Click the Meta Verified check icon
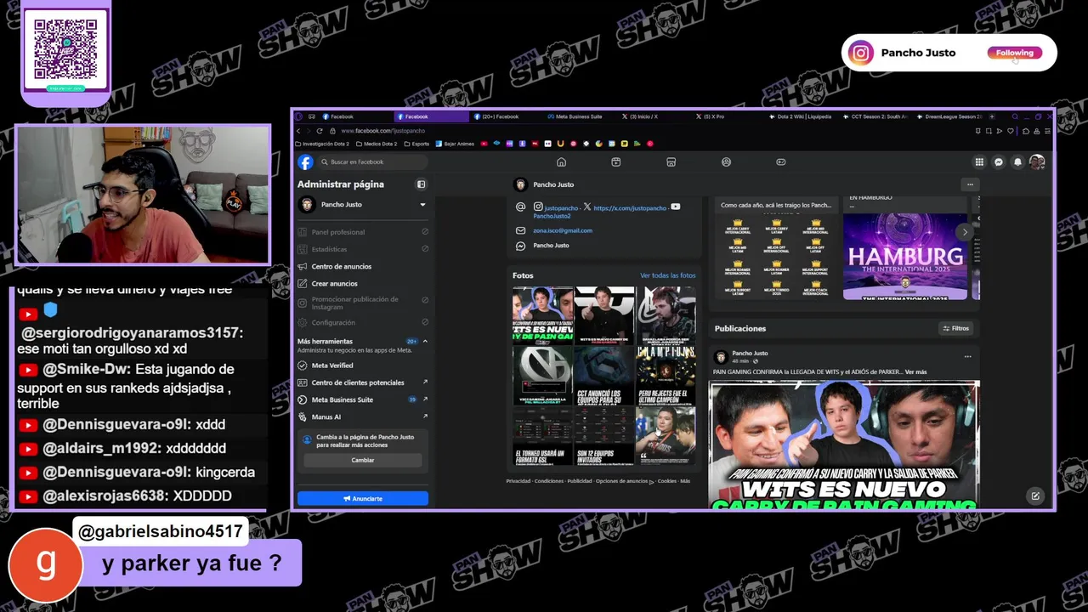This screenshot has height=612, width=1088. pos(303,365)
